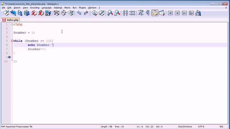
Task: Close current document with Close icon
Action: tap(34, 13)
